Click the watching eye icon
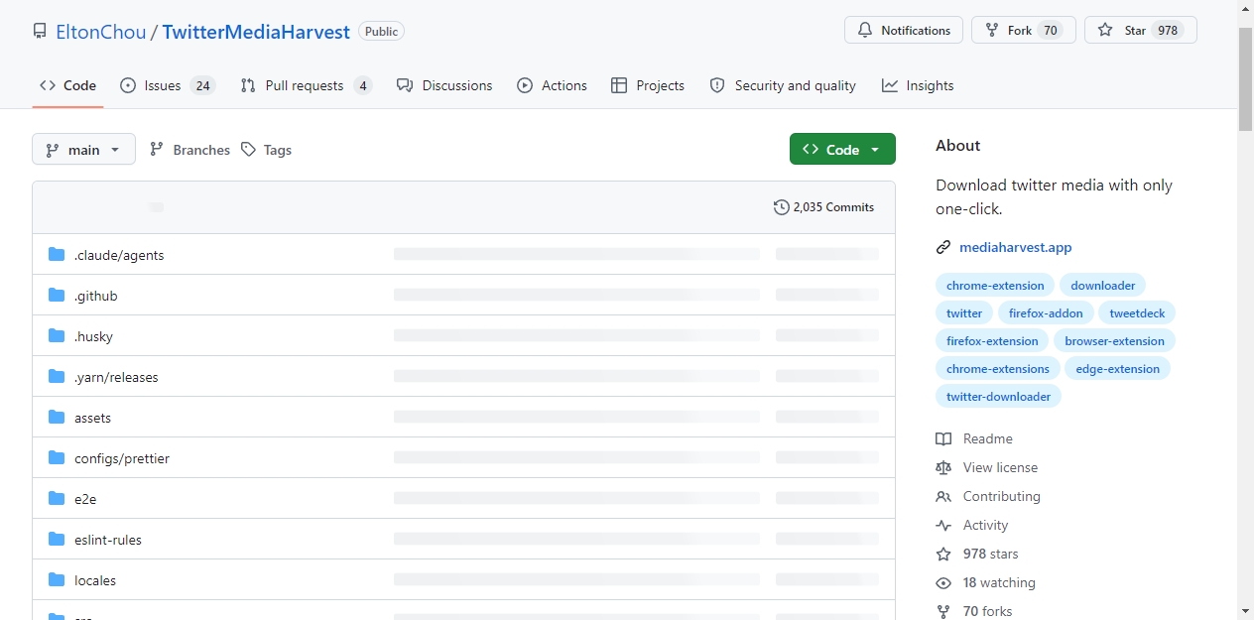The width and height of the screenshot is (1254, 620). (943, 582)
